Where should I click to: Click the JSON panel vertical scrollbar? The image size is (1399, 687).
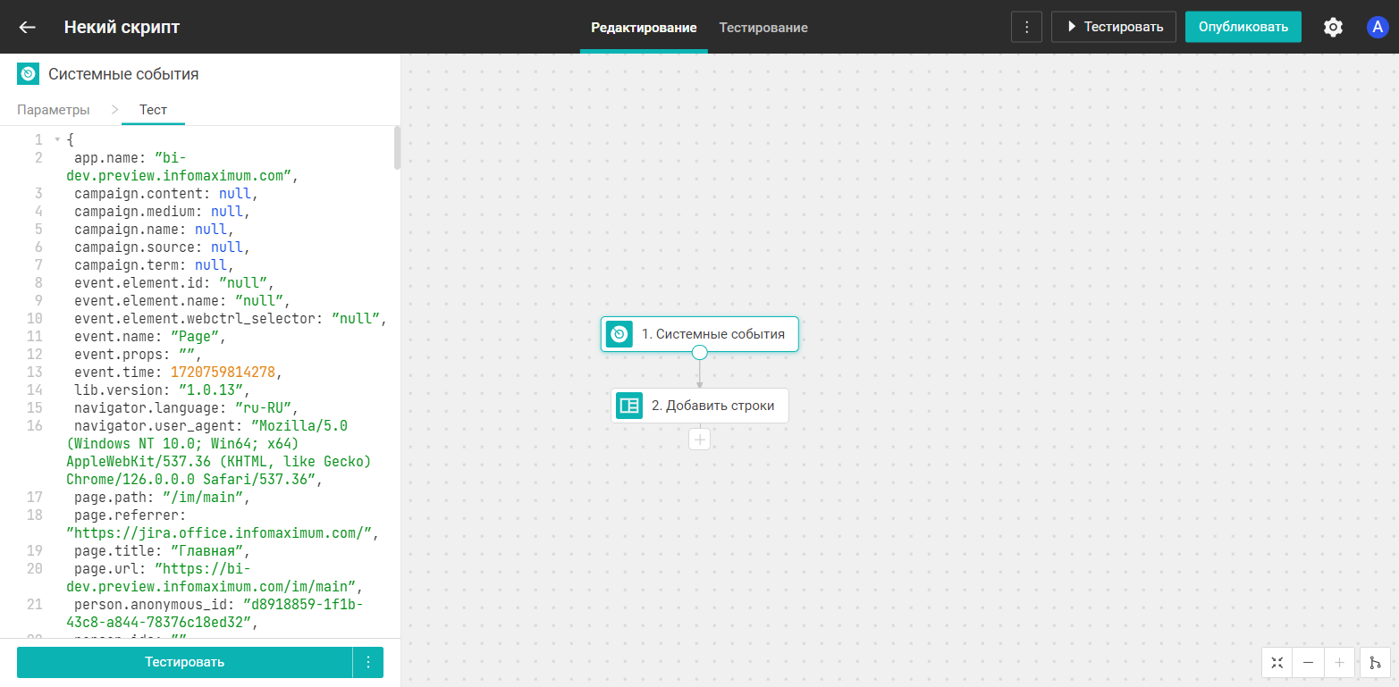[397, 147]
